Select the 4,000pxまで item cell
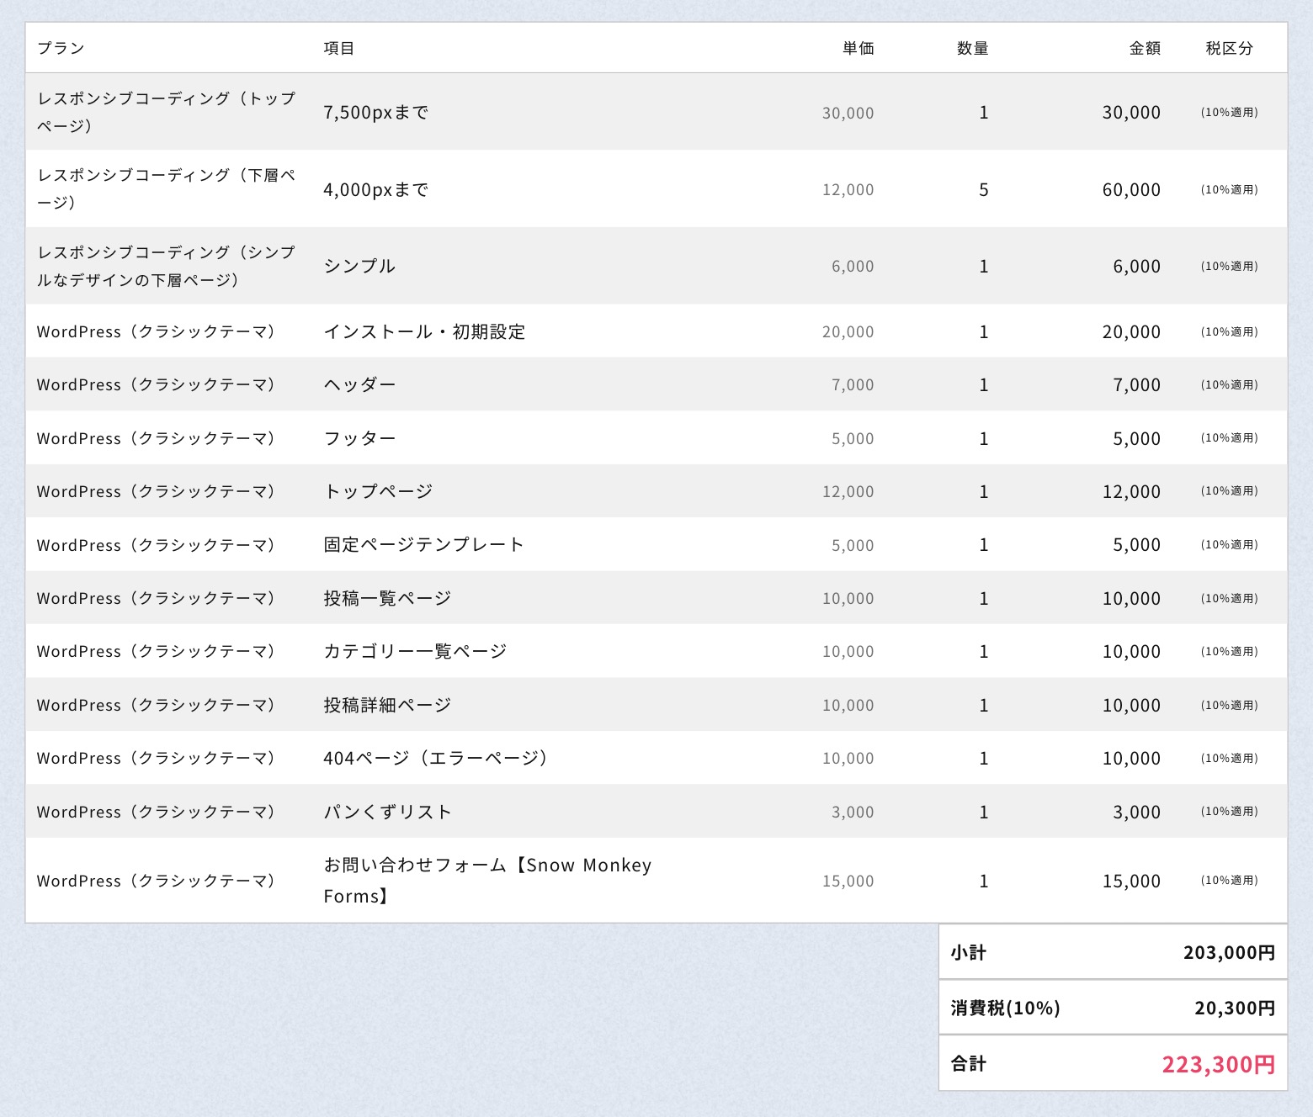 [x=376, y=189]
